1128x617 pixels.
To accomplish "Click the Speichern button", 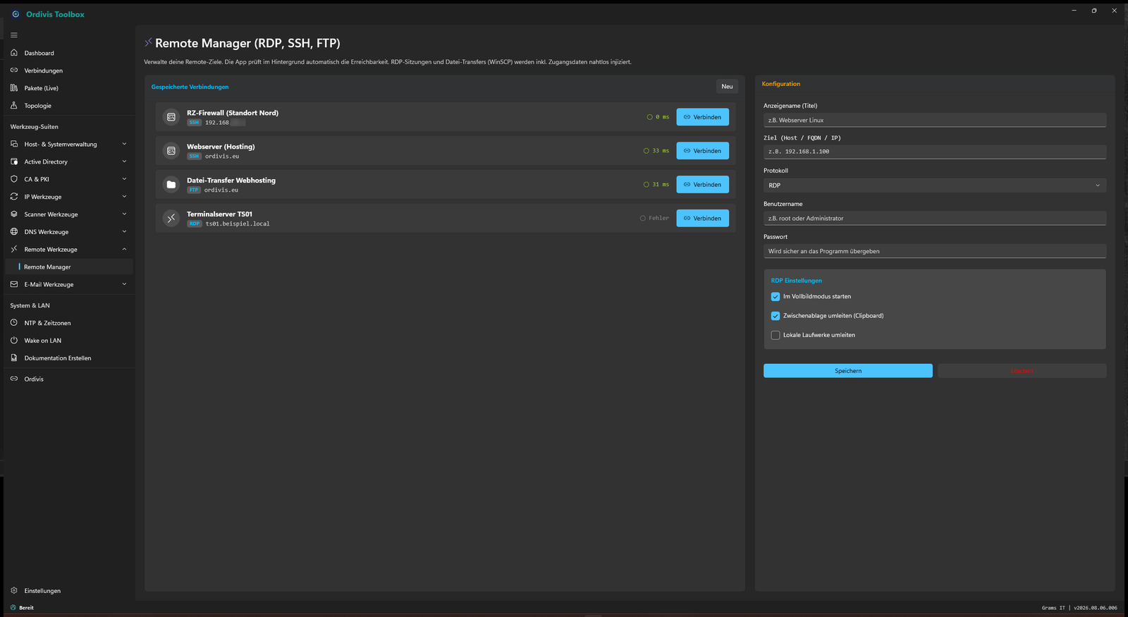I will coord(848,371).
